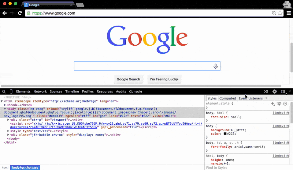Open the Chrome hamburger menu

coord(289,13)
